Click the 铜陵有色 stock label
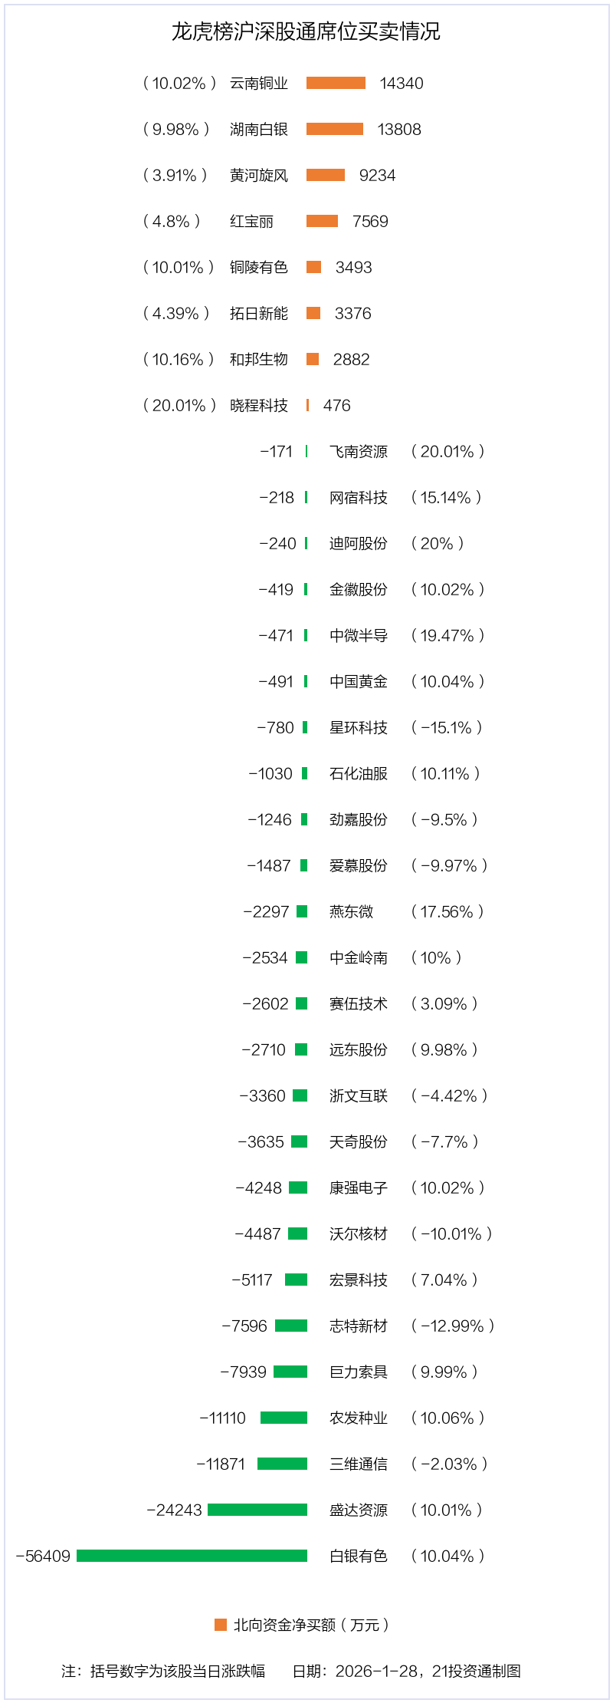Screen dimensions: 613x1703 [x=259, y=267]
